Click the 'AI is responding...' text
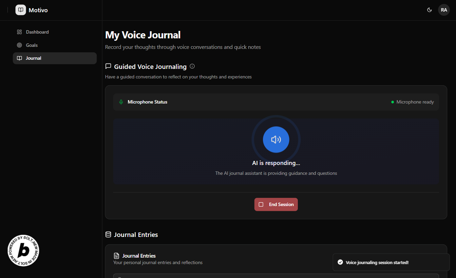 [x=276, y=163]
